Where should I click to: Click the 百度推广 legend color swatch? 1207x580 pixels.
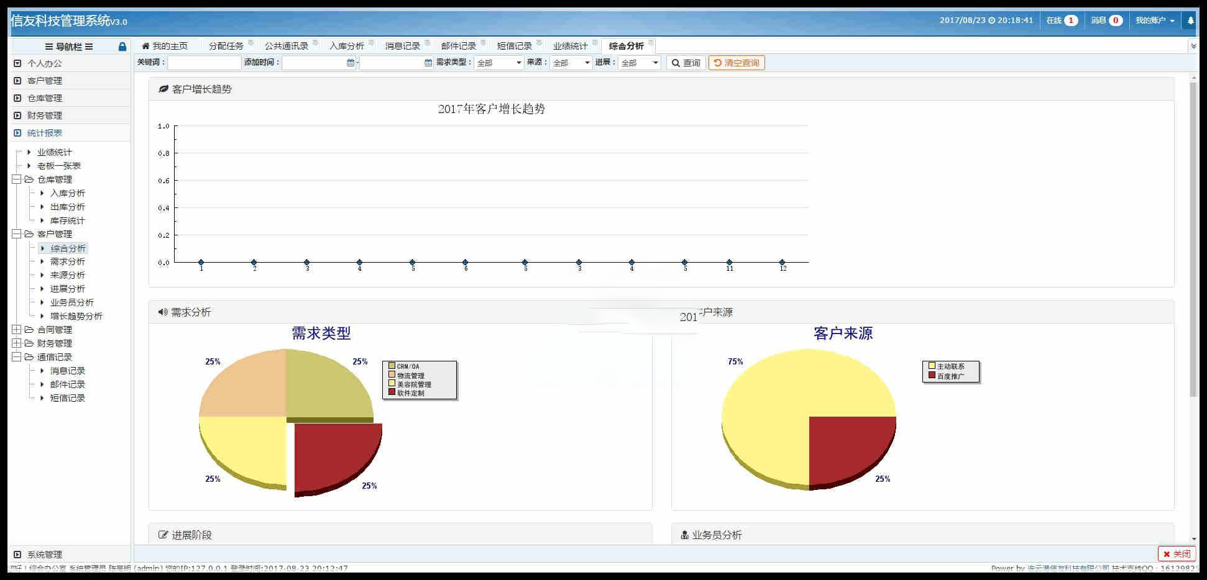(932, 375)
